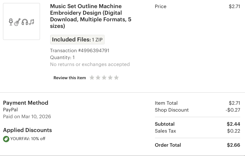Select the second review star
This screenshot has width=245, height=156.
click(x=98, y=78)
